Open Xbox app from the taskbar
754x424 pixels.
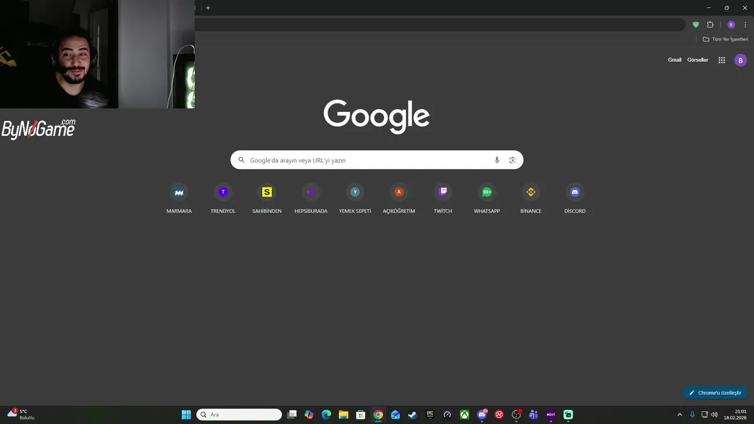pos(464,415)
